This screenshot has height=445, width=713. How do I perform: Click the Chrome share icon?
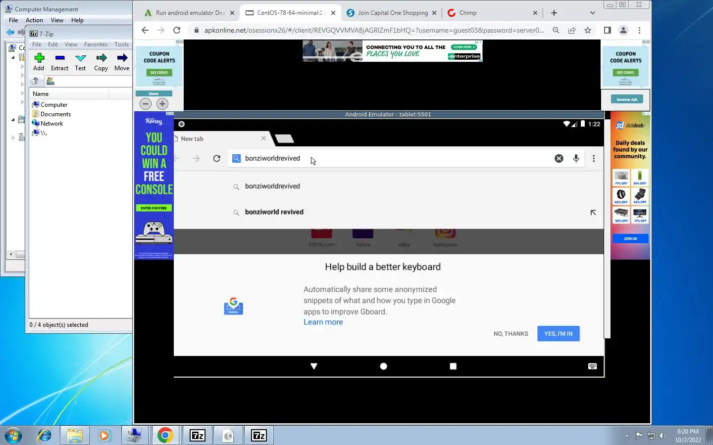[572, 30]
